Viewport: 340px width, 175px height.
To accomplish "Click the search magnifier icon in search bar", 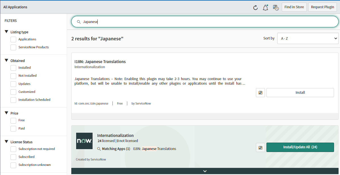I will click(x=79, y=22).
